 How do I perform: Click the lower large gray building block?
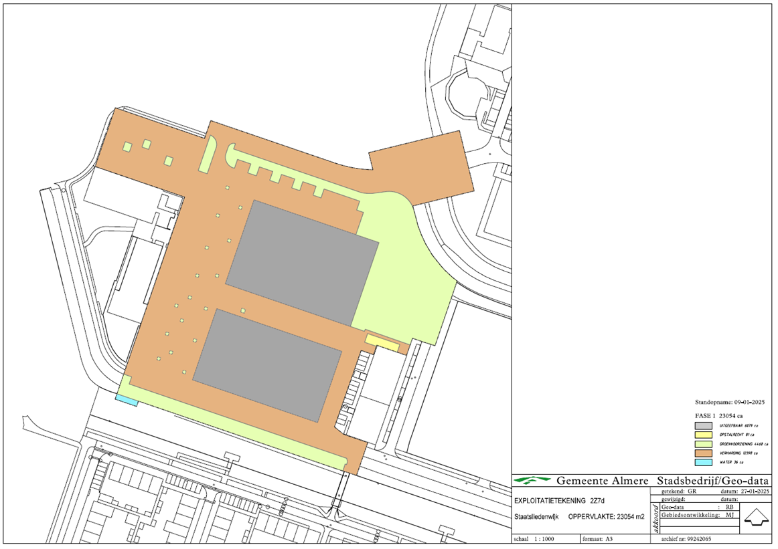click(267, 364)
